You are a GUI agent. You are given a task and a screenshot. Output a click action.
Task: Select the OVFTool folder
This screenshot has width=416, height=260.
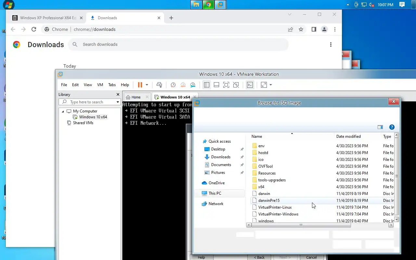click(x=265, y=166)
